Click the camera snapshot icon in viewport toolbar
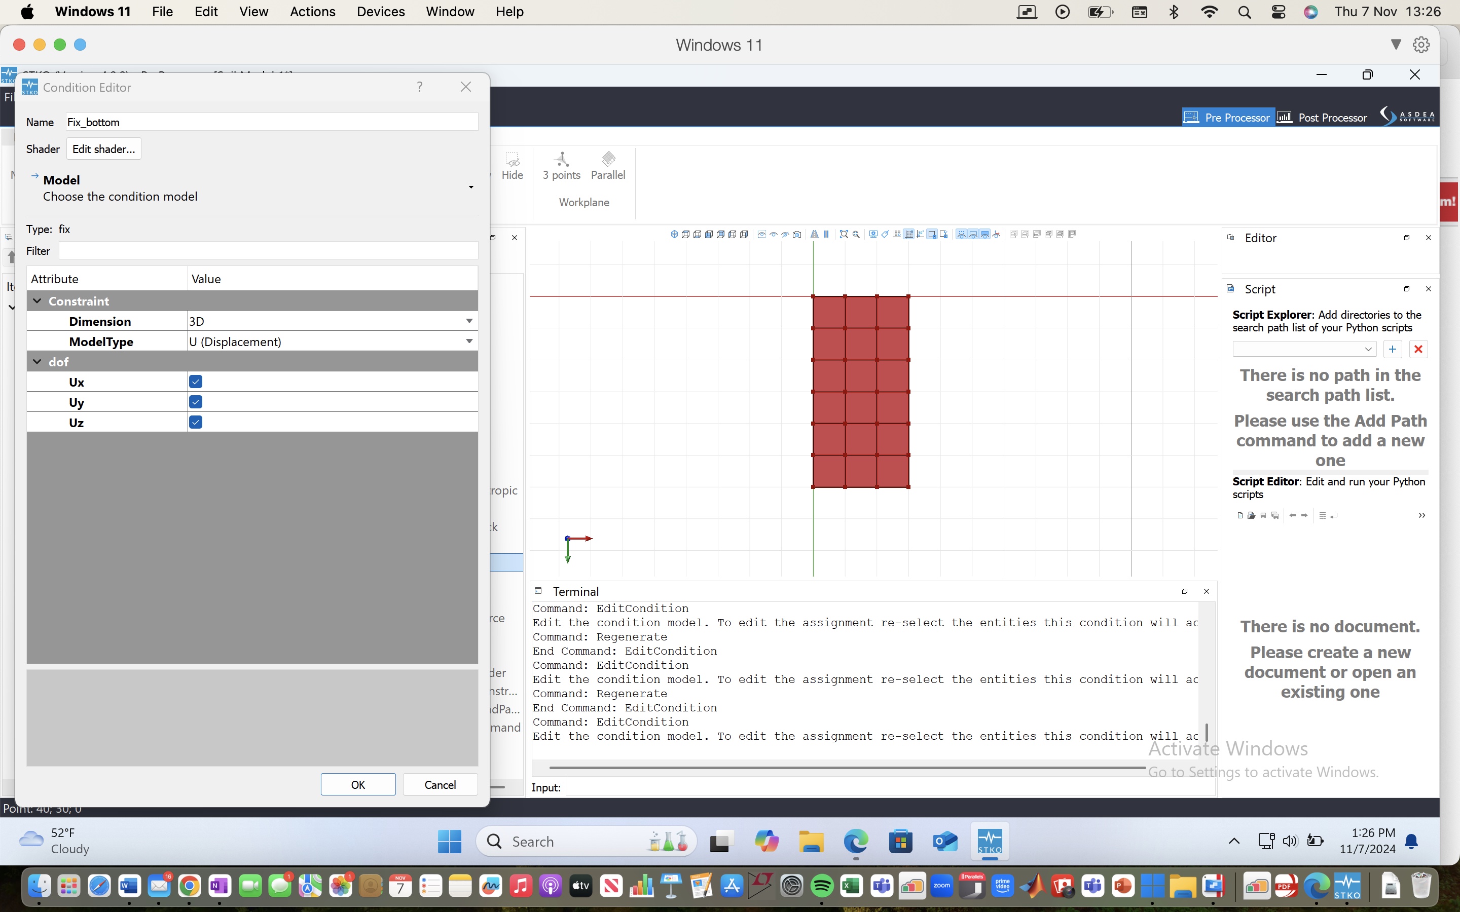The image size is (1460, 912). pyautogui.click(x=797, y=235)
